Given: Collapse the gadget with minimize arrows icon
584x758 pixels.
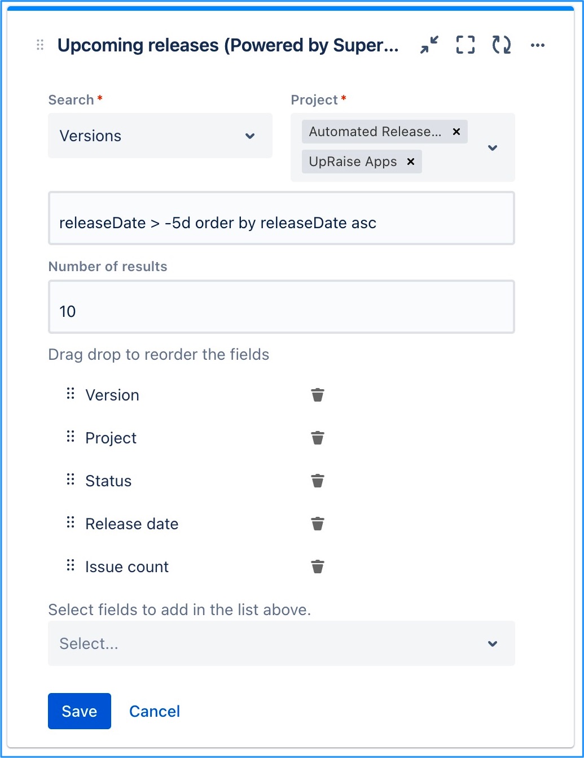Looking at the screenshot, I should click(428, 45).
